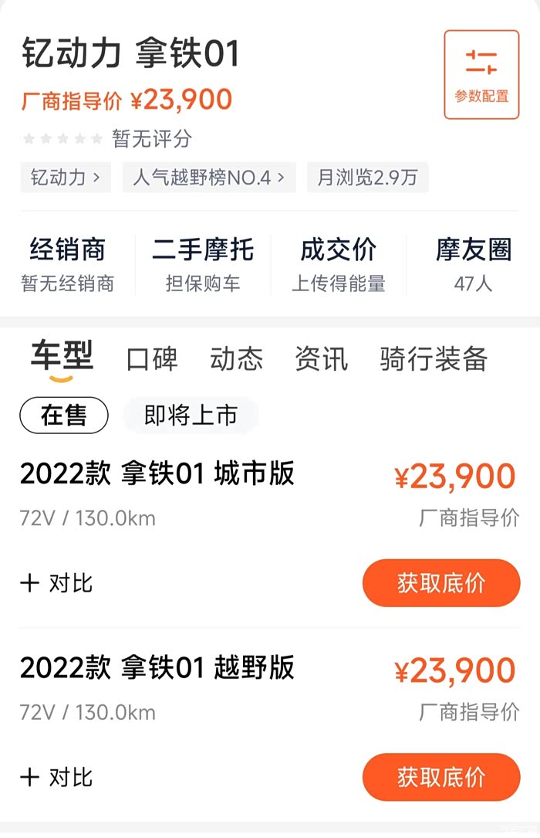Open the 摩友圈 47人 entry
The image size is (540, 838).
click(473, 264)
